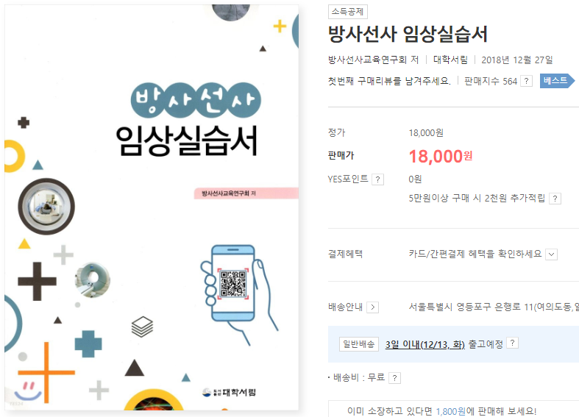Click the book cover image
Image resolution: width=579 pixels, height=417 pixels.
pyautogui.click(x=152, y=207)
